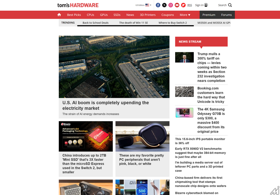280x195 pixels.
Task: Open story Early RTX 5090D V2 benchmarks
Action: pyautogui.click(x=200, y=153)
